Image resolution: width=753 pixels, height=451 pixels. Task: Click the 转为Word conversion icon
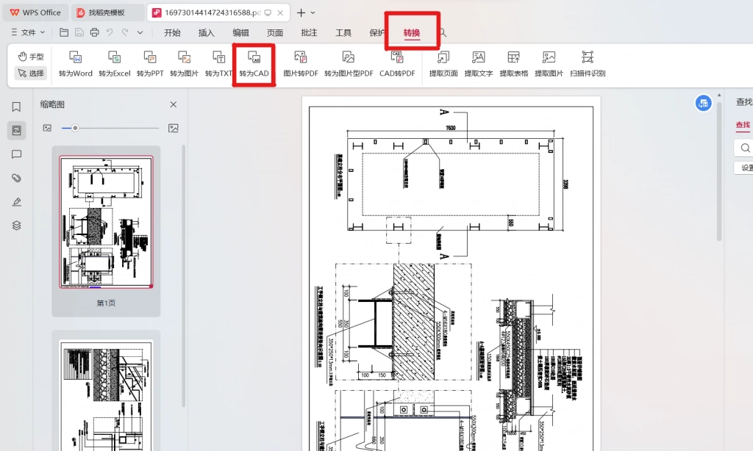point(76,63)
